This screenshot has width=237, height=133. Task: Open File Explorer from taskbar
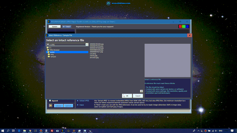25,131
